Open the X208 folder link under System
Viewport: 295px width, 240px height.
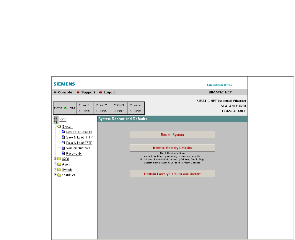66,159
